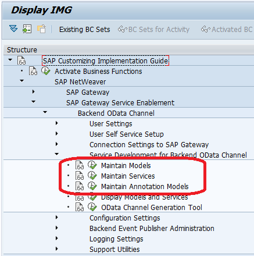The width and height of the screenshot is (254, 256).
Task: Open documentation icon for Maintain Services
Action: point(80,176)
